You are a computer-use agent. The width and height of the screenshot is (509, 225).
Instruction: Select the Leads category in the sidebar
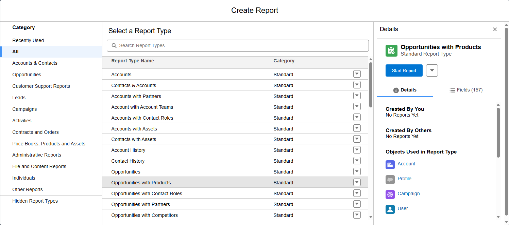19,98
